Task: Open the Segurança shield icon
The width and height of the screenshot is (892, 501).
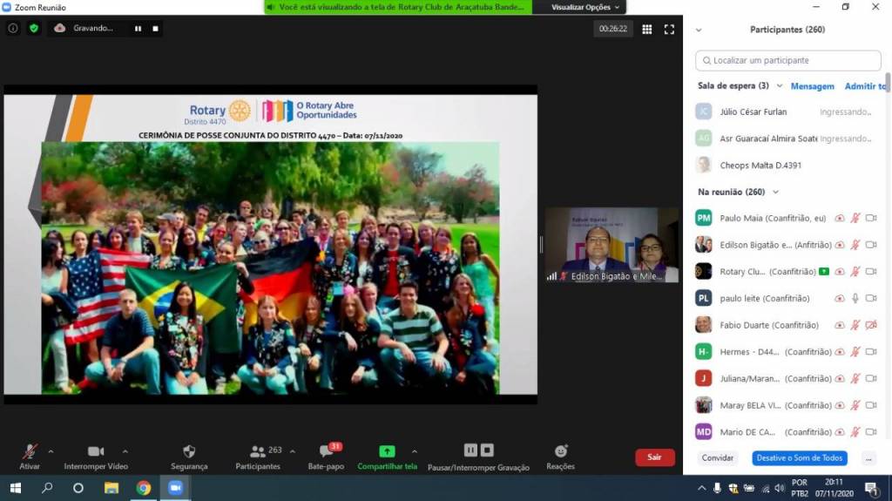Action: pyautogui.click(x=189, y=451)
